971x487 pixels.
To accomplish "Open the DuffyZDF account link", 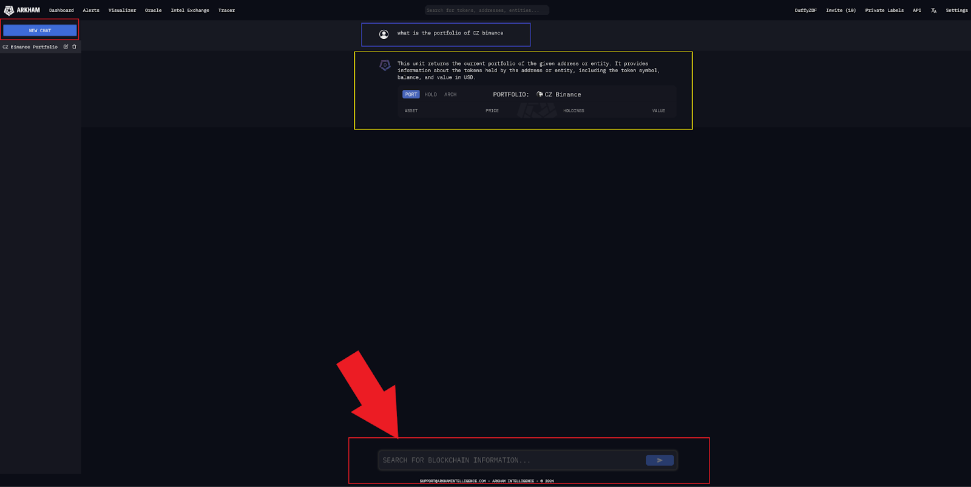I will coord(805,10).
